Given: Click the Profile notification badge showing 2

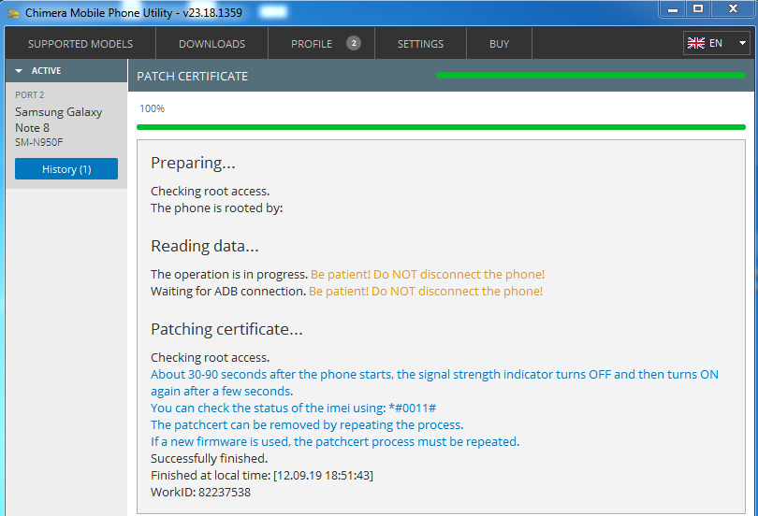Looking at the screenshot, I should [x=353, y=43].
